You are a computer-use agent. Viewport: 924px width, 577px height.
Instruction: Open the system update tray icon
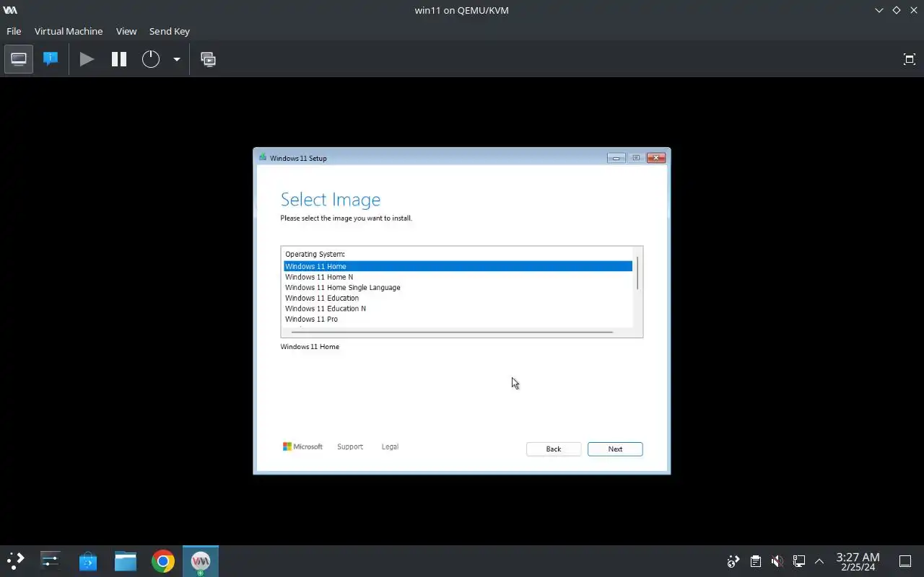733,561
